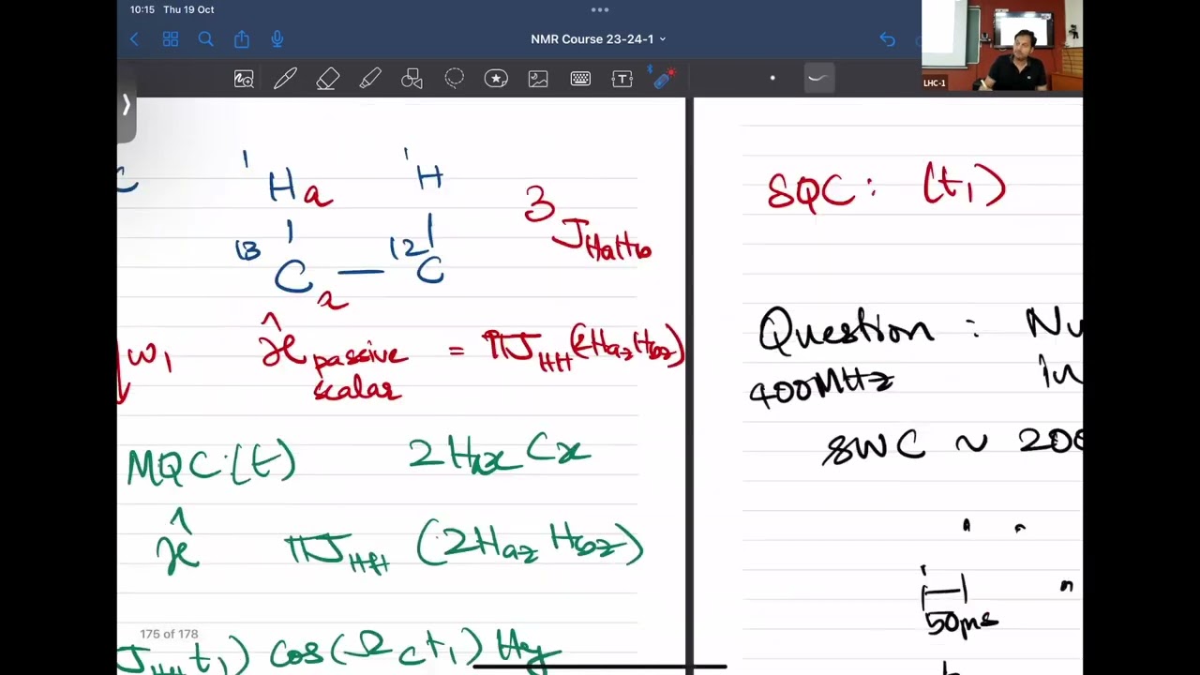Undo the last stroke
The height and width of the screenshot is (675, 1200).
[x=887, y=39]
